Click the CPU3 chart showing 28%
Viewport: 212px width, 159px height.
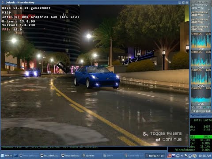coord(201,95)
